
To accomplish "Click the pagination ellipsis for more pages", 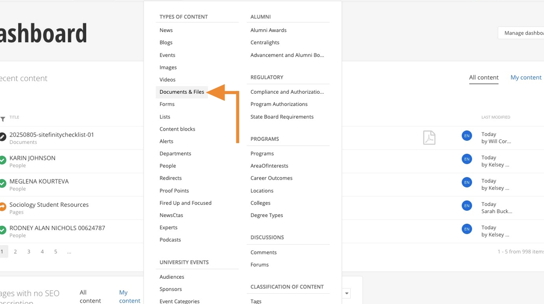I will tap(69, 252).
